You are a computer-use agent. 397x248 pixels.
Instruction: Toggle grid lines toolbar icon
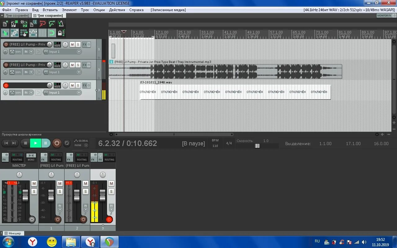click(x=42, y=33)
